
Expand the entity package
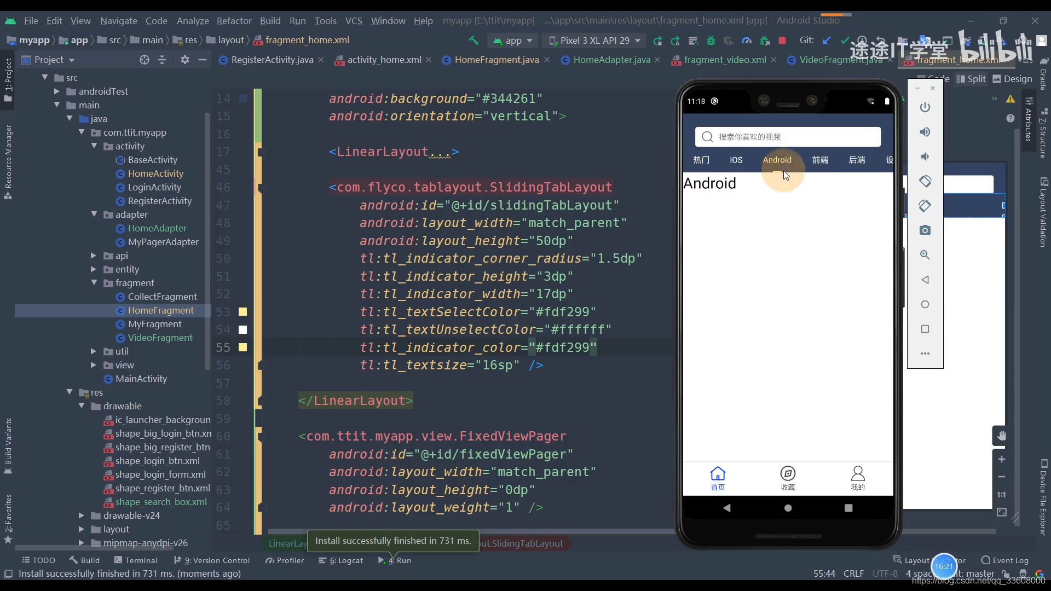(x=94, y=269)
